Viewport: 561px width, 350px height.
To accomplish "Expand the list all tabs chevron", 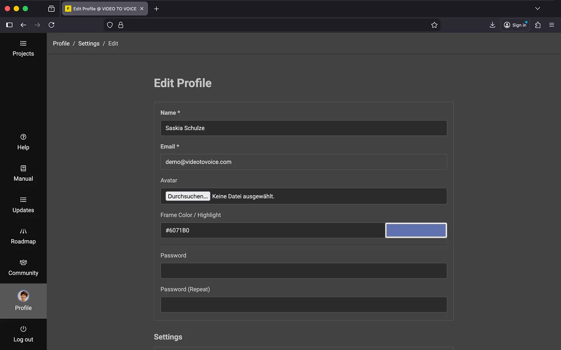I will tap(538, 9).
